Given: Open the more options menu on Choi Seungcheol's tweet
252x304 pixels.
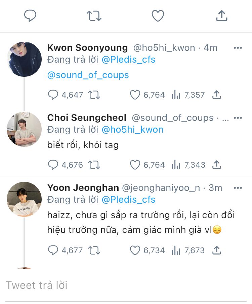Looking at the screenshot, I should tap(238, 118).
